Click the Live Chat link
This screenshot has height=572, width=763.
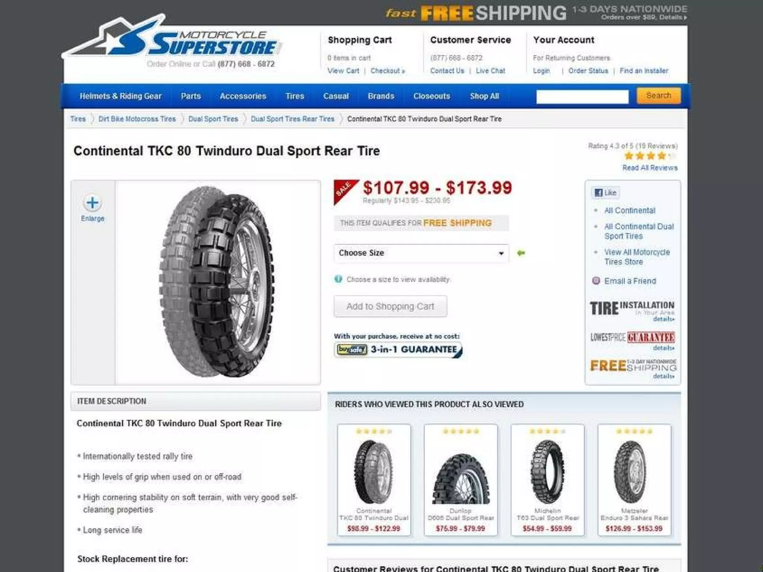tap(490, 71)
